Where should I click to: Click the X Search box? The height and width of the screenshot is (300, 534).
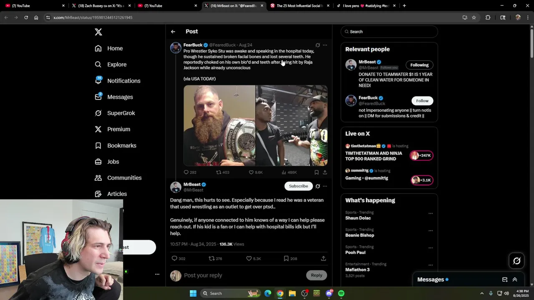tap(389, 32)
